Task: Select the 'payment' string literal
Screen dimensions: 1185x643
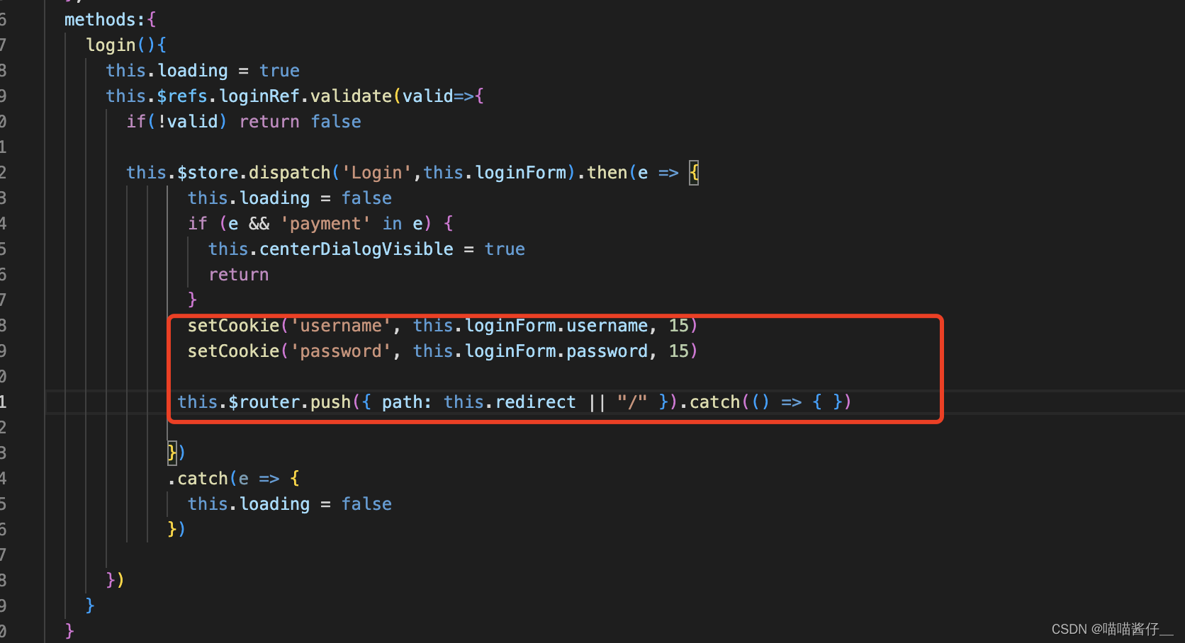Action: coord(325,223)
